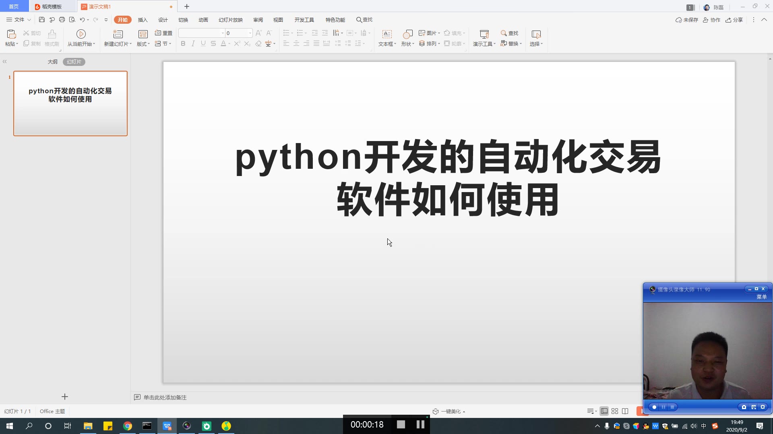Click the 分享 share button

[734, 20]
